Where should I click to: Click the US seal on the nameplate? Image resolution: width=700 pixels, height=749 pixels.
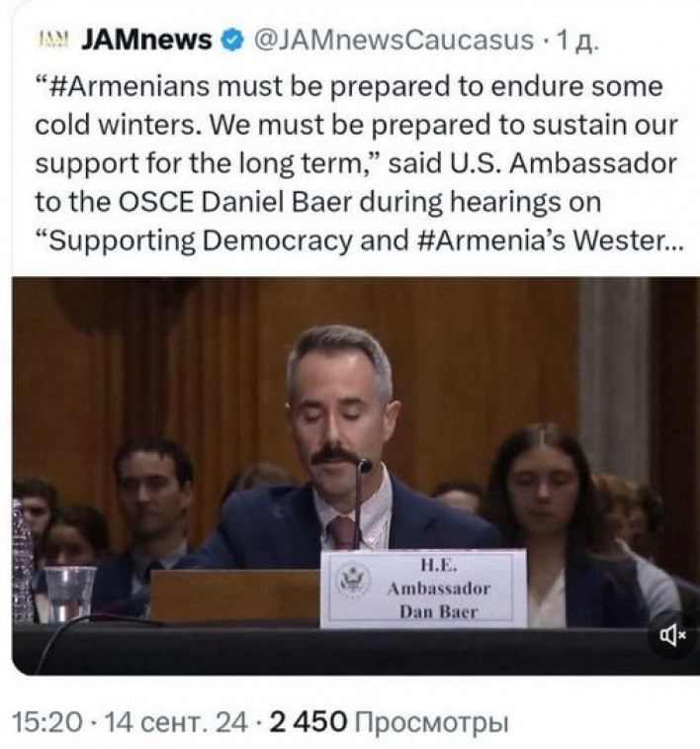click(352, 580)
